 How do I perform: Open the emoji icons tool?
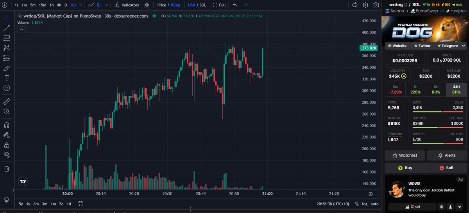point(7,88)
